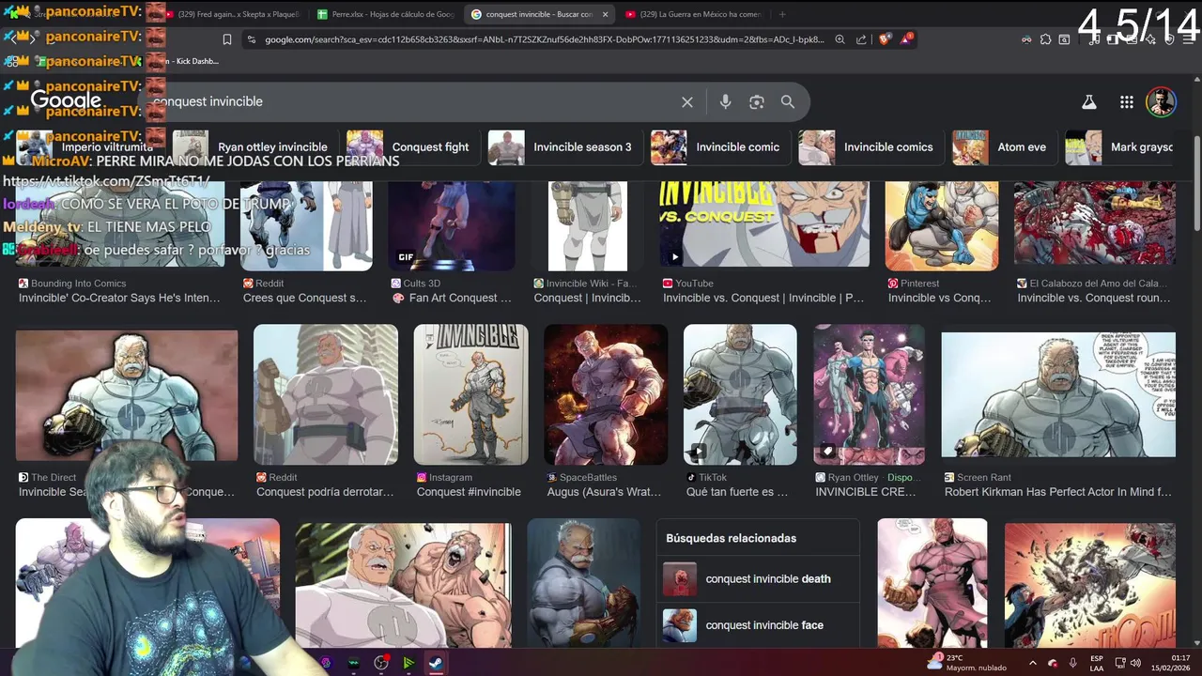Open Google Search Labs flask icon
This screenshot has height=676, width=1202.
click(x=1089, y=101)
